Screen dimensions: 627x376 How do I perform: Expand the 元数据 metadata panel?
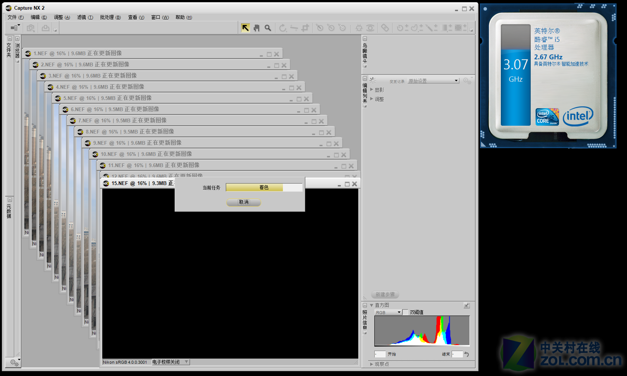pos(10,200)
